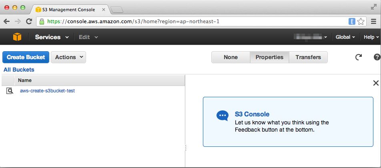381x168 pixels.
Task: Open the help question mark icon
Action: [x=377, y=57]
